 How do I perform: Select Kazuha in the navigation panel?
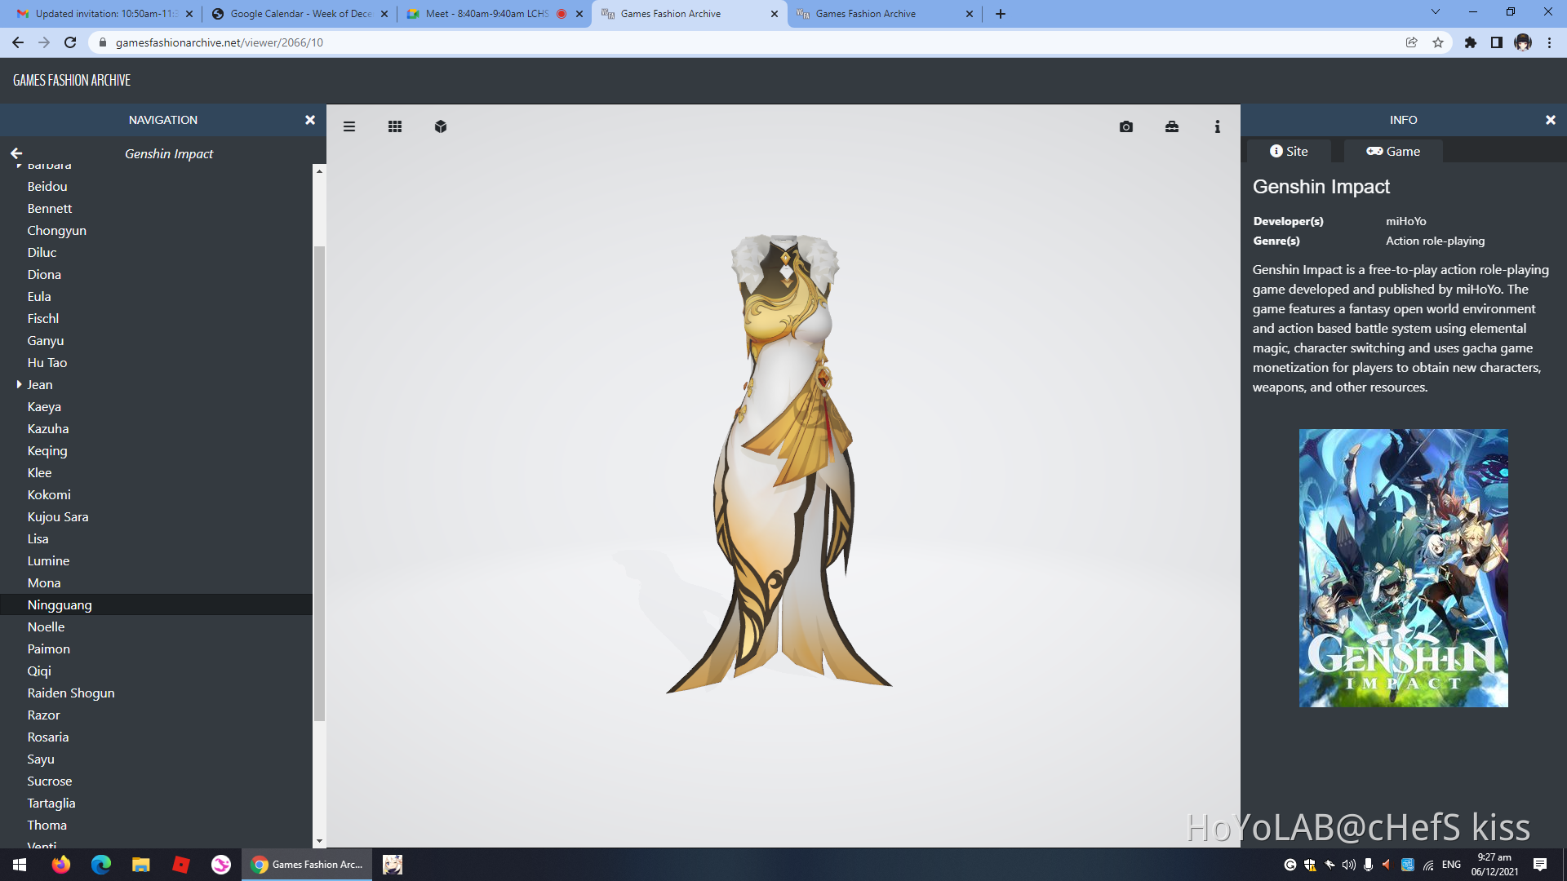click(48, 429)
